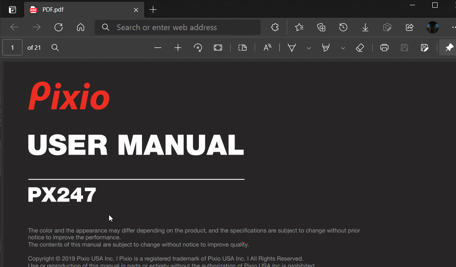Print the PDF document
This screenshot has width=456, height=267.
[384, 48]
